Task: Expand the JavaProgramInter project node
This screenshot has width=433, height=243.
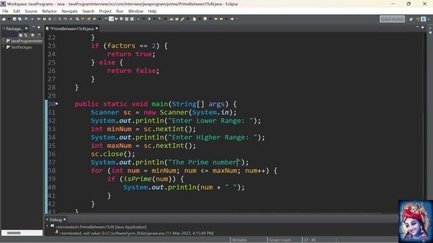Action: (x=3, y=40)
